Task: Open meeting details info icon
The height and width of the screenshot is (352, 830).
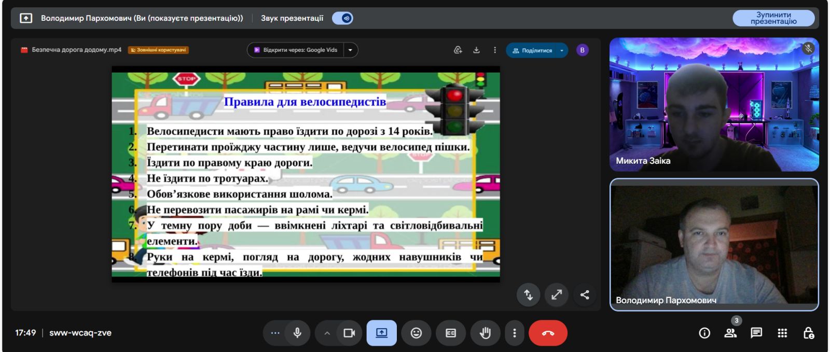Action: [704, 333]
